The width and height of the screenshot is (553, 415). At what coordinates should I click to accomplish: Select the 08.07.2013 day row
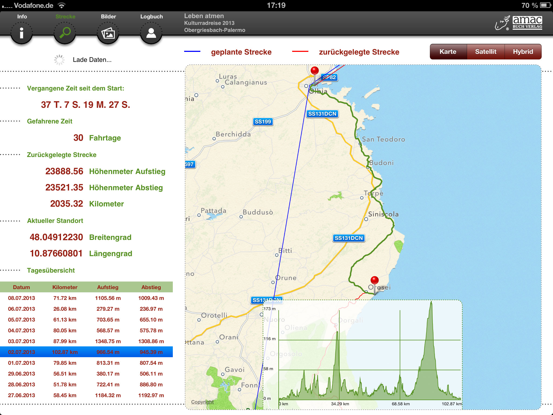tap(86, 298)
